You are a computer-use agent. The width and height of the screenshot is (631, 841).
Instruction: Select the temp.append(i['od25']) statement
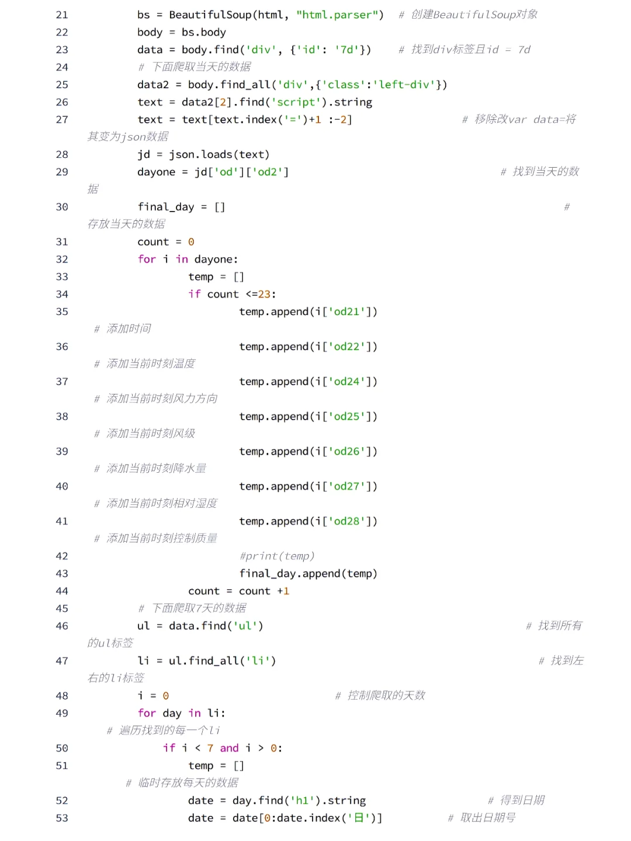308,416
